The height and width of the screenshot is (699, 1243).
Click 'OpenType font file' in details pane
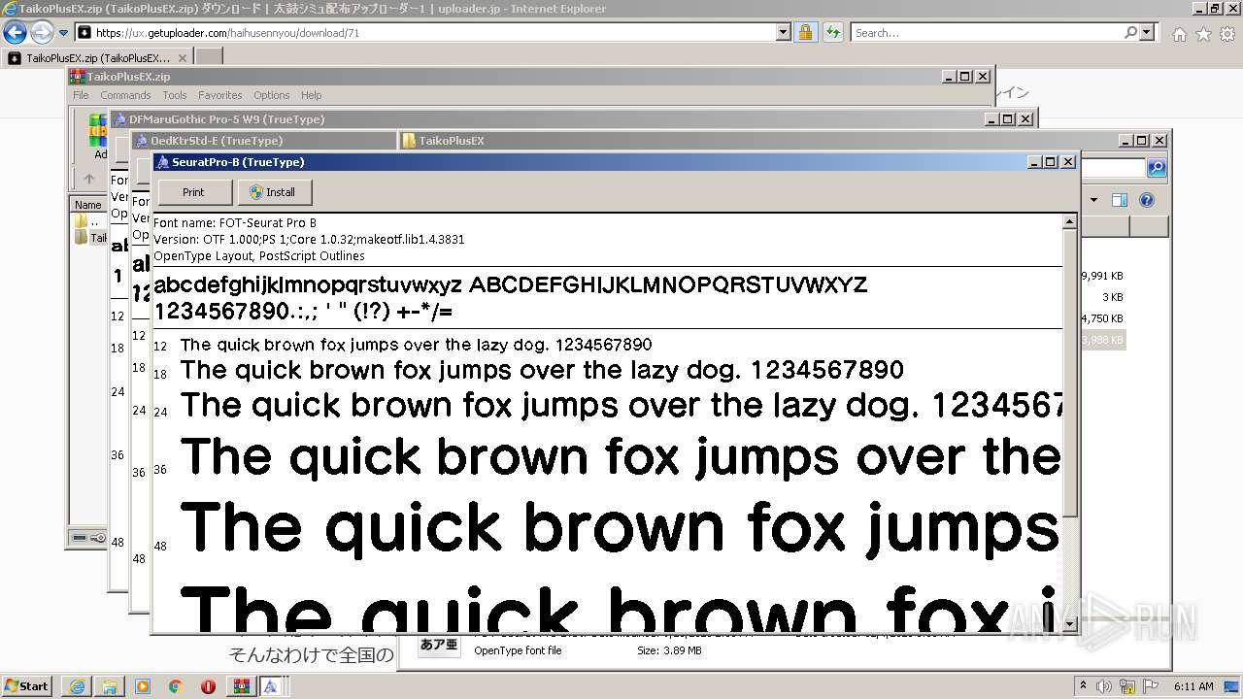point(518,650)
